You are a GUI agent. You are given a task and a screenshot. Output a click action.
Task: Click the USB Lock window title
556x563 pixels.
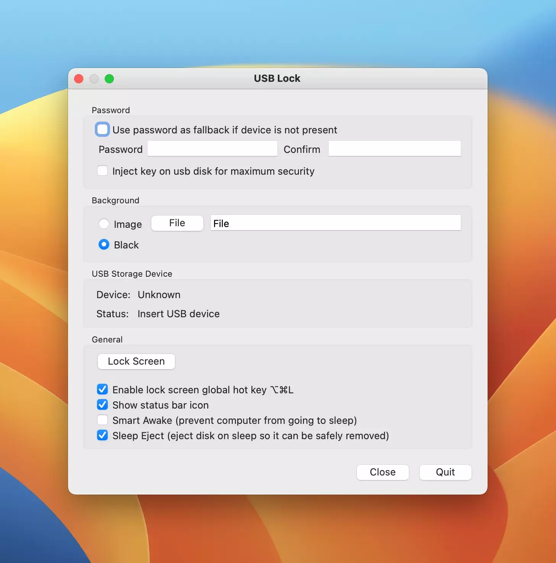tap(277, 78)
